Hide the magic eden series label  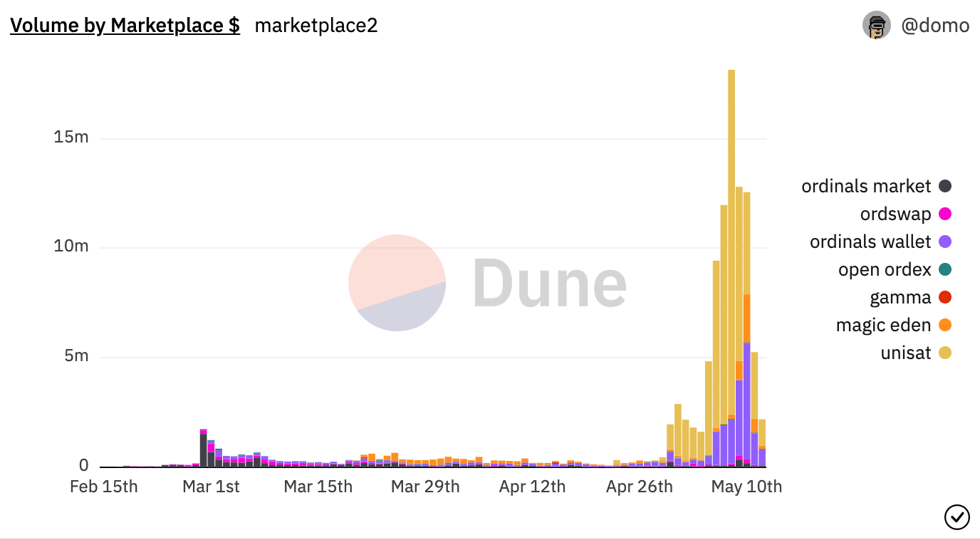[883, 326]
